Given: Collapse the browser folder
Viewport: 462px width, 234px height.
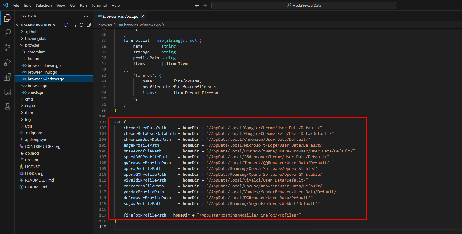Looking at the screenshot, I should coord(32,45).
